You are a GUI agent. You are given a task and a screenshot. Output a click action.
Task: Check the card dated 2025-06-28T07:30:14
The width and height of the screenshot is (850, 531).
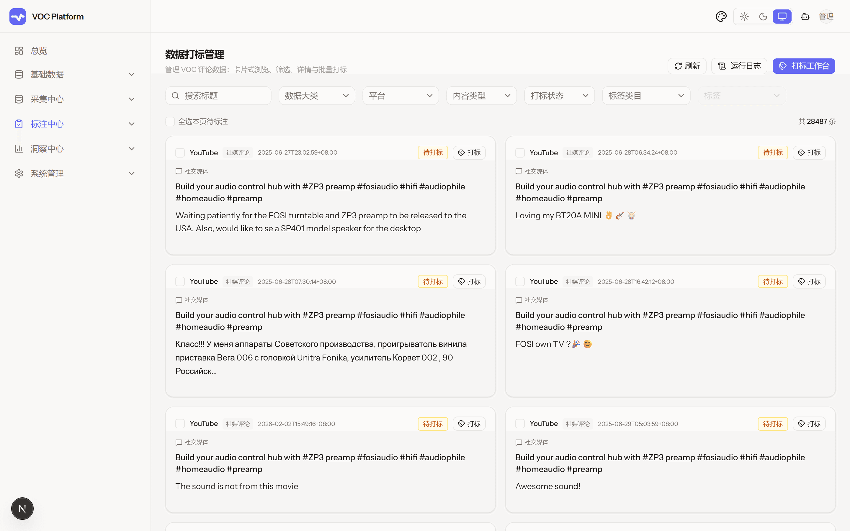click(180, 282)
